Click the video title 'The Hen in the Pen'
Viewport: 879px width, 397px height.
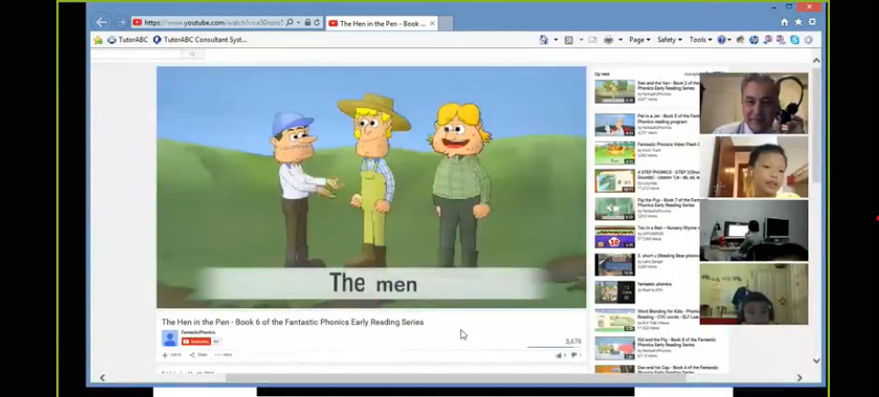click(293, 322)
